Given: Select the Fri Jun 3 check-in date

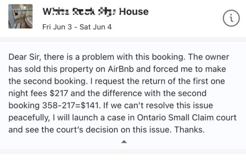Looking at the screenshot, I should point(57,27).
